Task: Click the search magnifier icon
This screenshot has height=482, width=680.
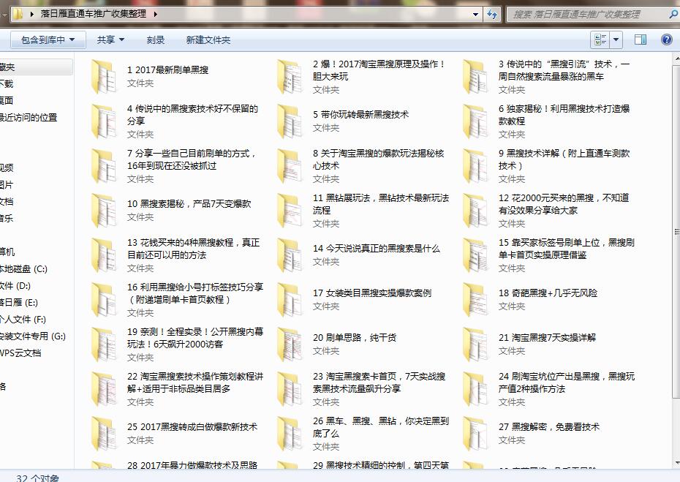Action: 674,13
